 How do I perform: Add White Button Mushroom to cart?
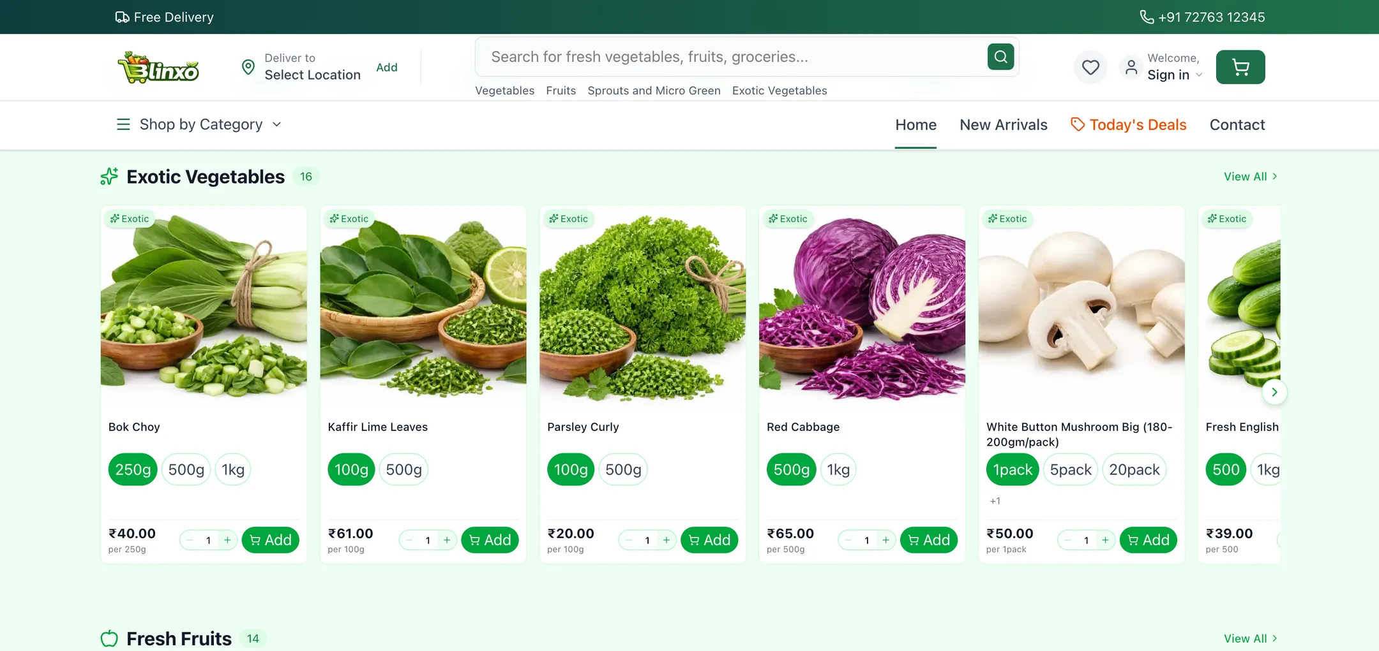click(x=1149, y=540)
